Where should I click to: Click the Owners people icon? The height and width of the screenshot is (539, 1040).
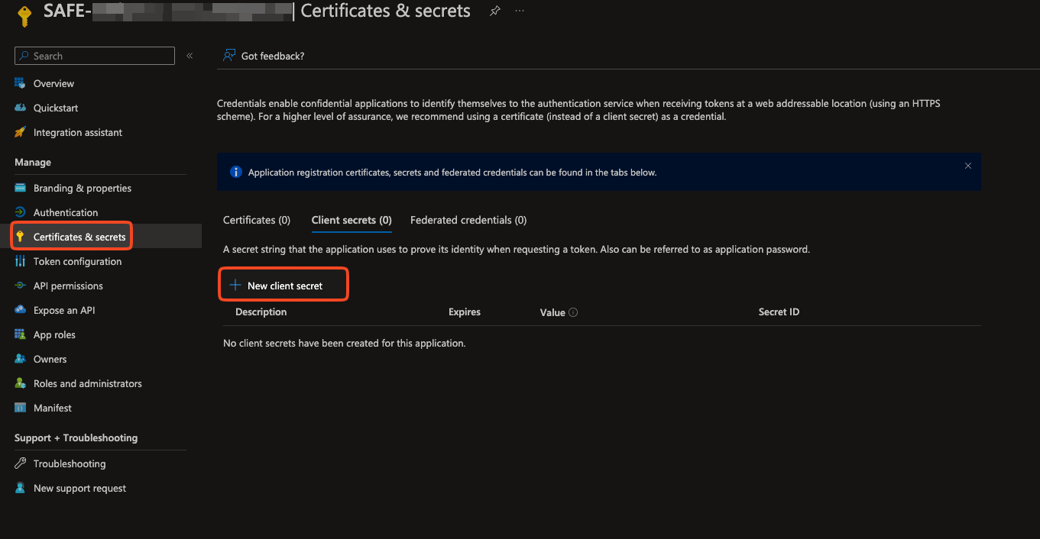coord(21,359)
